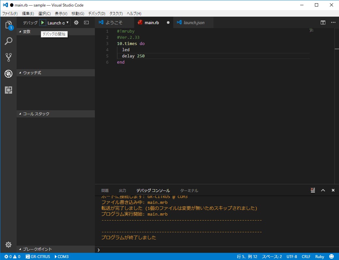The width and height of the screenshot is (339, 260).
Task: Click the GR-CITRUS board status item
Action: [x=38, y=256]
